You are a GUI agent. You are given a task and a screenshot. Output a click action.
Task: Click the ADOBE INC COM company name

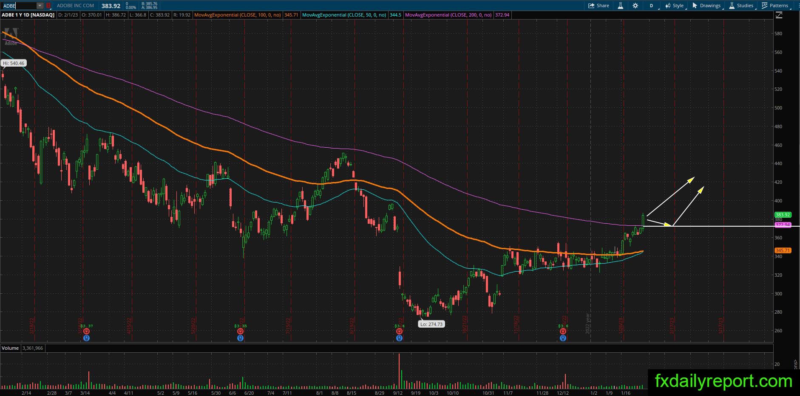(x=75, y=6)
